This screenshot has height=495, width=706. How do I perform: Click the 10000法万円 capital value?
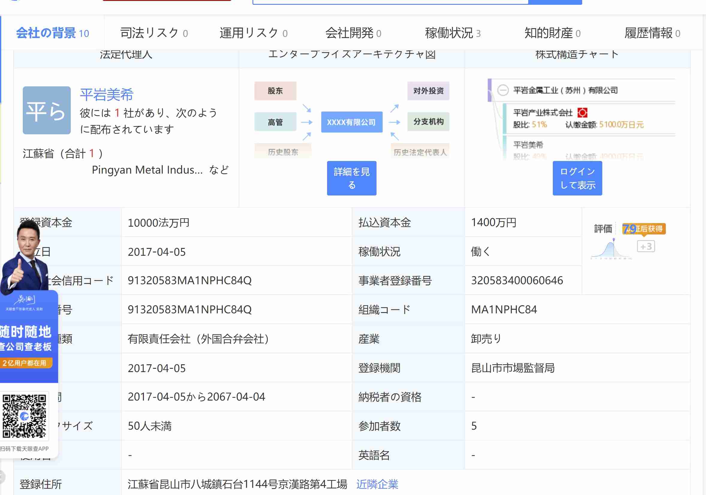(158, 222)
